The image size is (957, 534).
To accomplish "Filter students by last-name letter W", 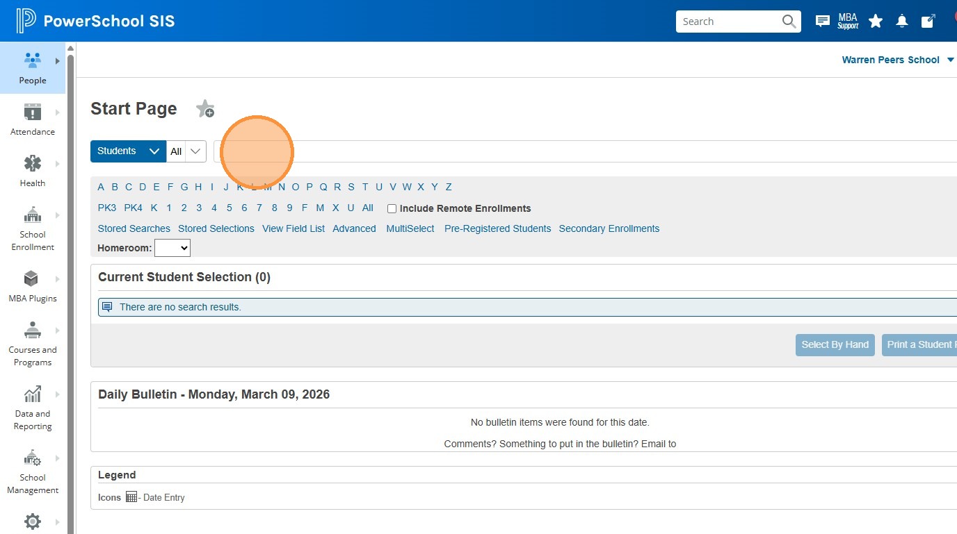I will pyautogui.click(x=407, y=187).
